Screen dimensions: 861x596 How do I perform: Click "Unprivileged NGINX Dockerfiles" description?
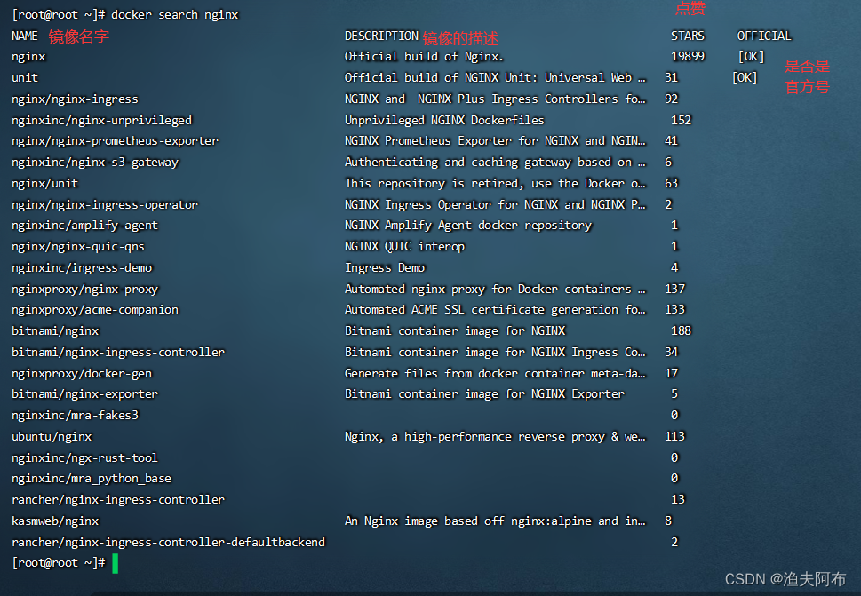point(444,120)
